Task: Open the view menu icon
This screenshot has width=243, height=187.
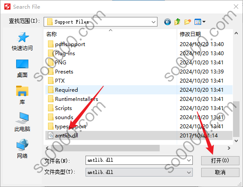Action: click(200, 22)
